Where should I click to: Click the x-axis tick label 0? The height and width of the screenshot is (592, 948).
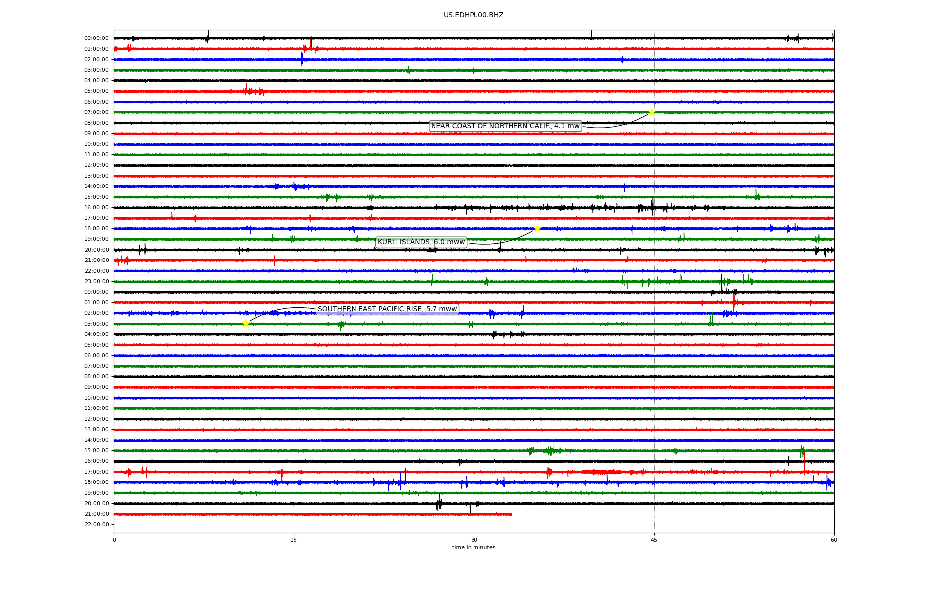tap(114, 540)
